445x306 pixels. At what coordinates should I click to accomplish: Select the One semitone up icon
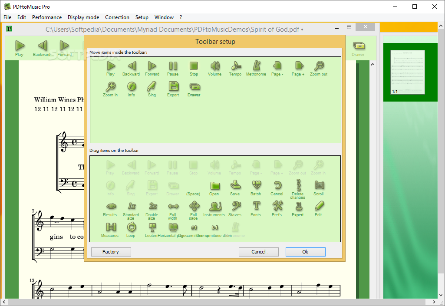194,227
